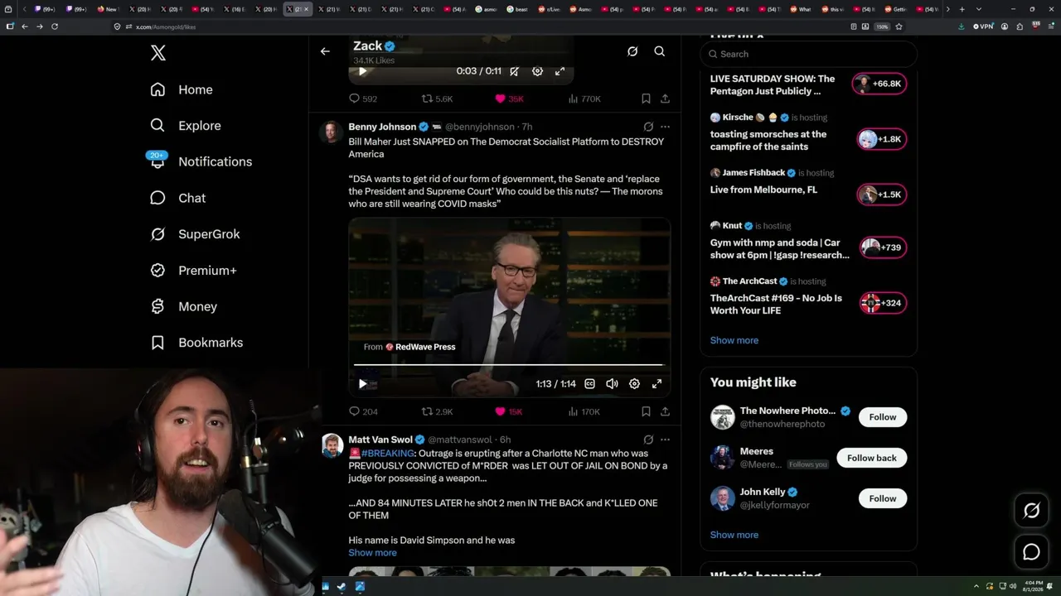Viewport: 1061px width, 596px height.
Task: Reply to the post with 592 comments
Action: (x=363, y=99)
